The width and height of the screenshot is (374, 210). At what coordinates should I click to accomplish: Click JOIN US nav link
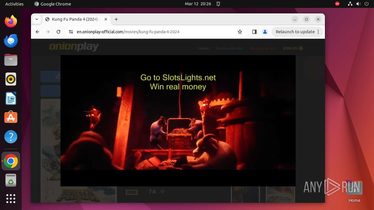tap(293, 48)
